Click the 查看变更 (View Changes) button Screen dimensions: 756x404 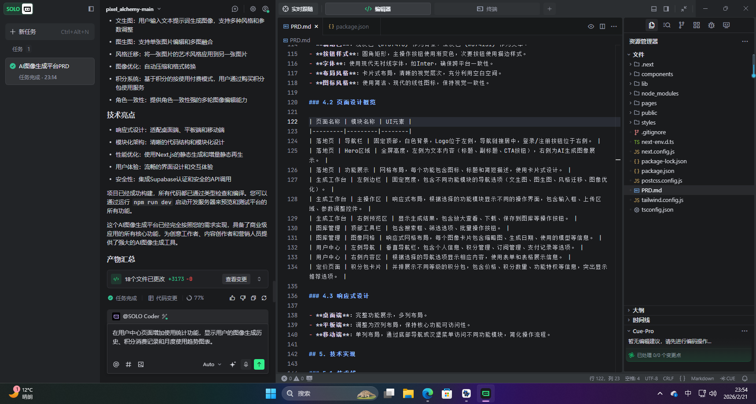236,279
